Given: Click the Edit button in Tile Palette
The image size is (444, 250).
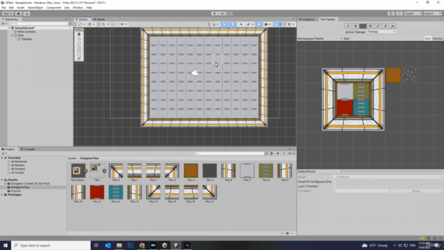Looking at the screenshot, I should (346, 39).
